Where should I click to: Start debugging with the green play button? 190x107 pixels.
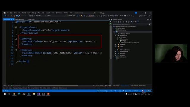68,16
